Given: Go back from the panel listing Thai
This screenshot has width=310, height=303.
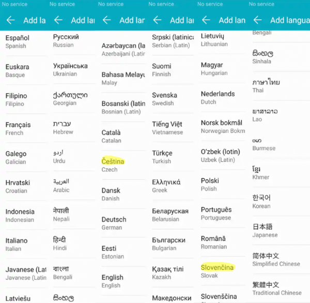Looking at the screenshot, I should (x=257, y=21).
